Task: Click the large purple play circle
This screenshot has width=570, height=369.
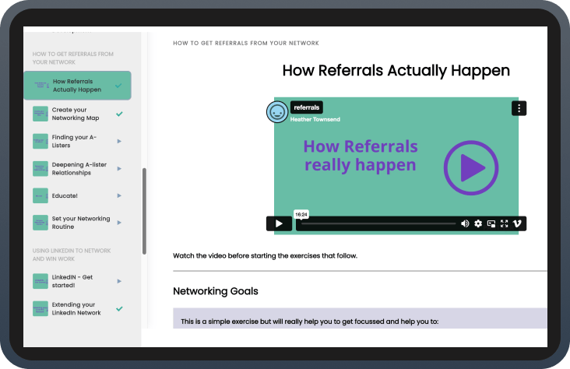Action: point(470,167)
